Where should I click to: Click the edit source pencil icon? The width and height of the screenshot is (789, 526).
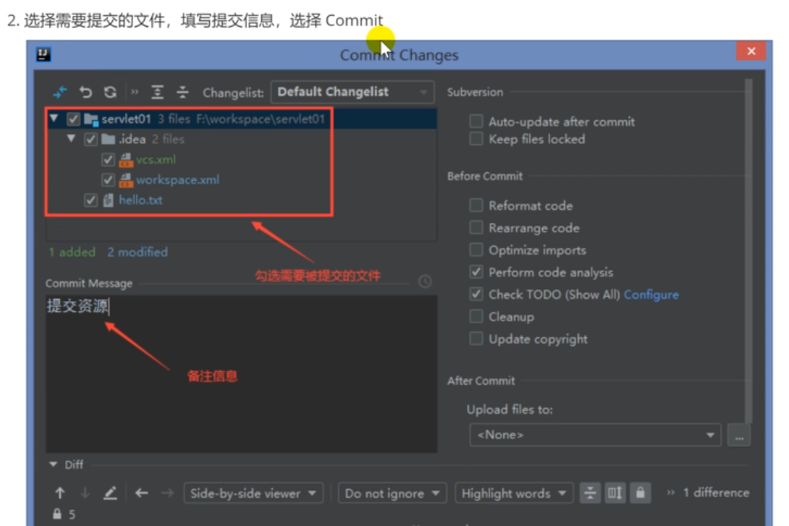[x=110, y=493]
